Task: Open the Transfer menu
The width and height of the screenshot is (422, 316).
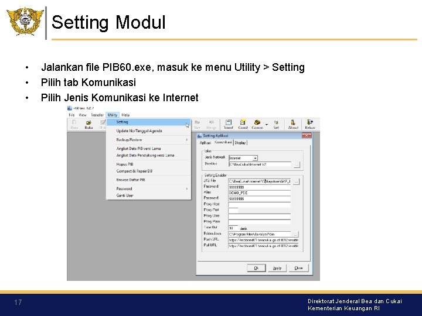Action: (97, 115)
